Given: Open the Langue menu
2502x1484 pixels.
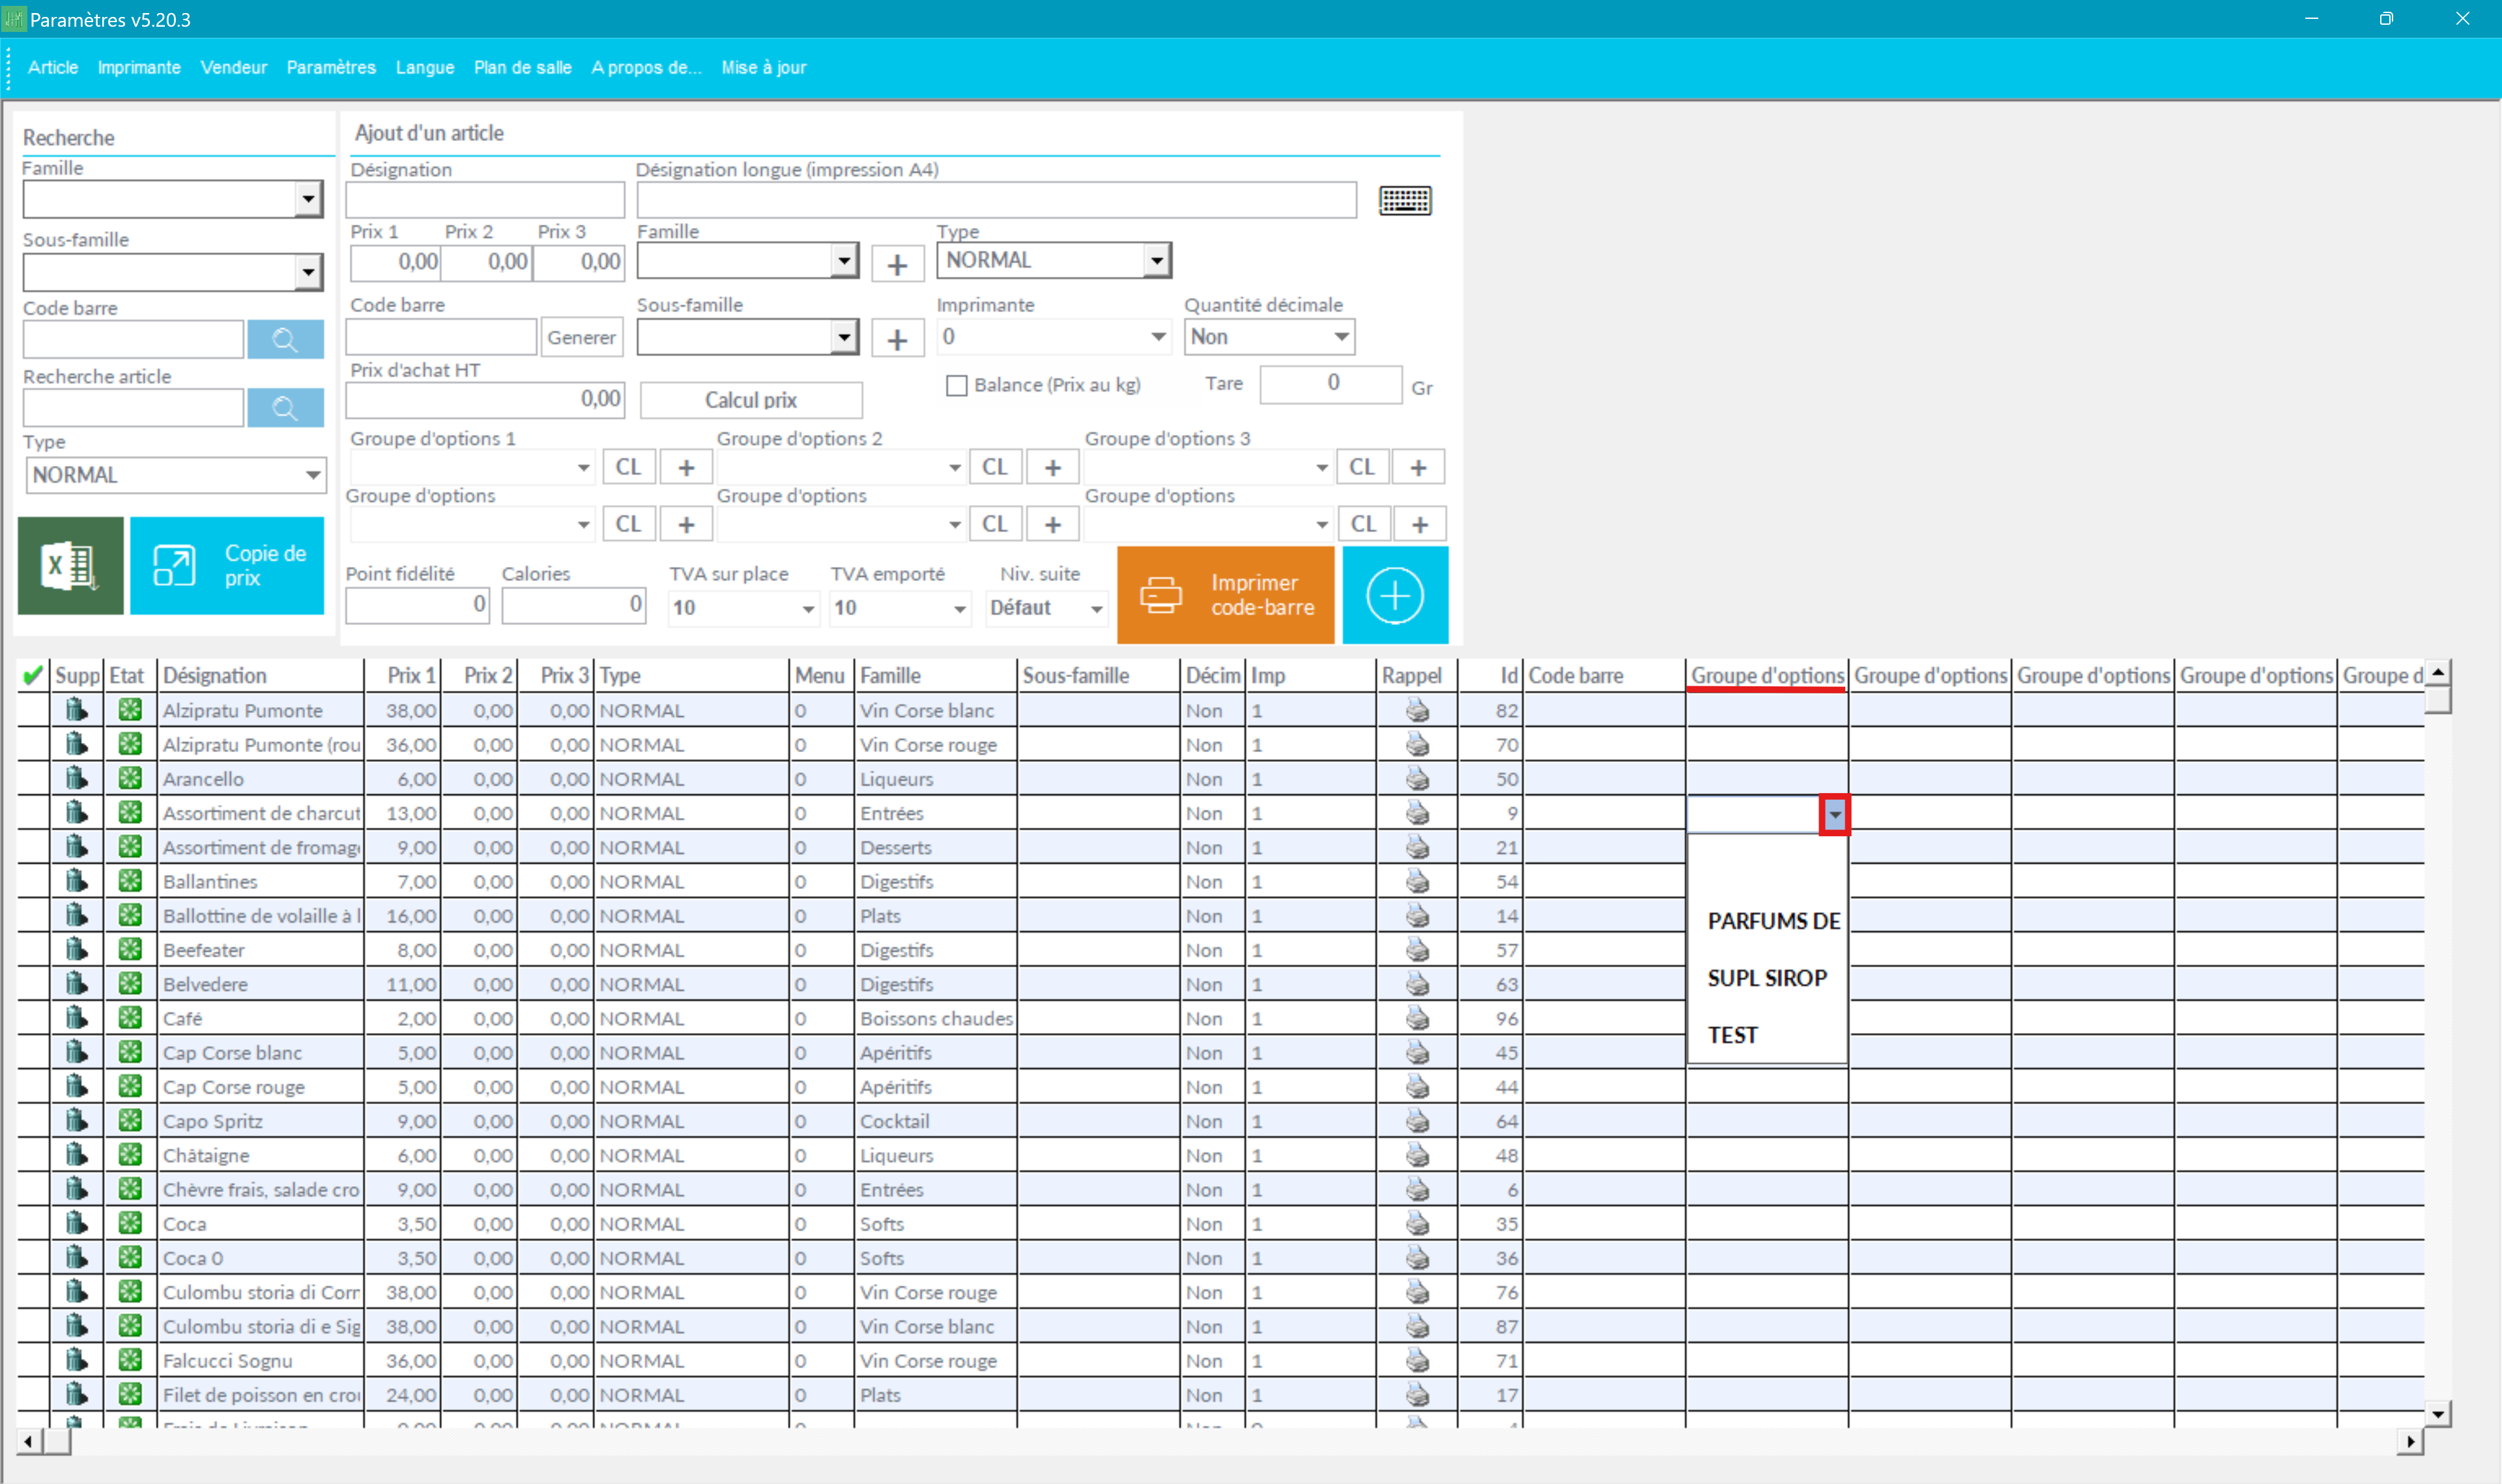Looking at the screenshot, I should 425,67.
